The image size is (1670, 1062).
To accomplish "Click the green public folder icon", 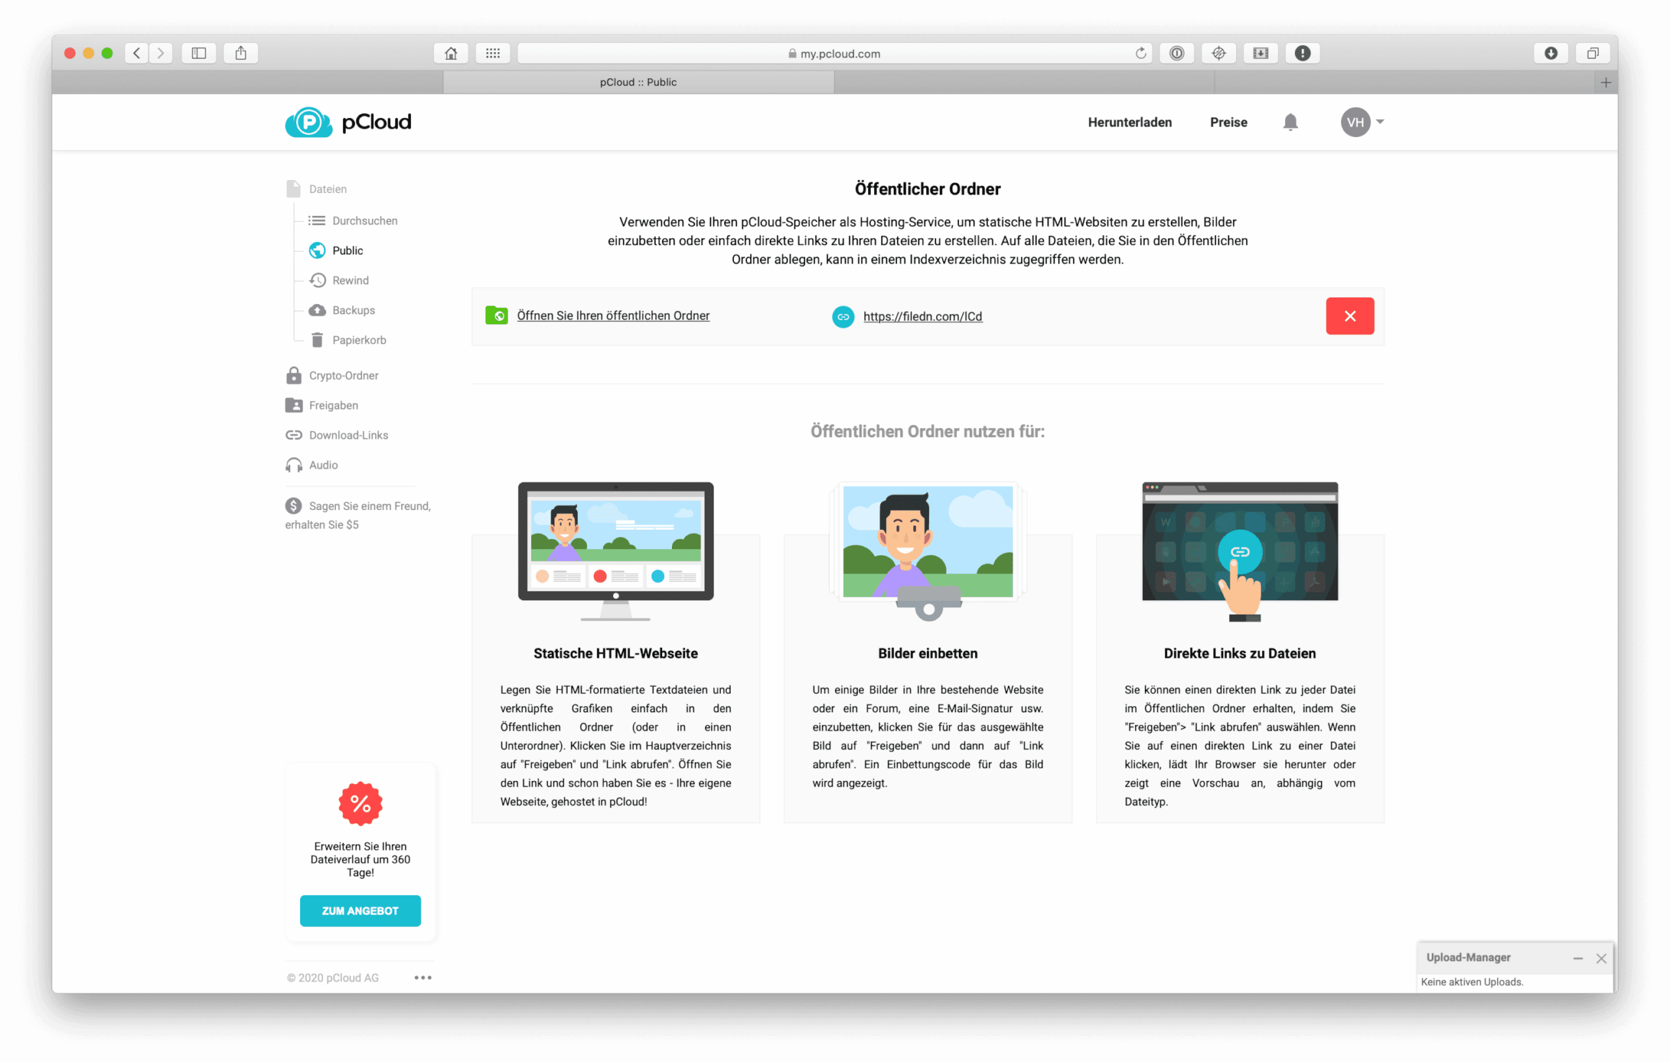I will 496,316.
